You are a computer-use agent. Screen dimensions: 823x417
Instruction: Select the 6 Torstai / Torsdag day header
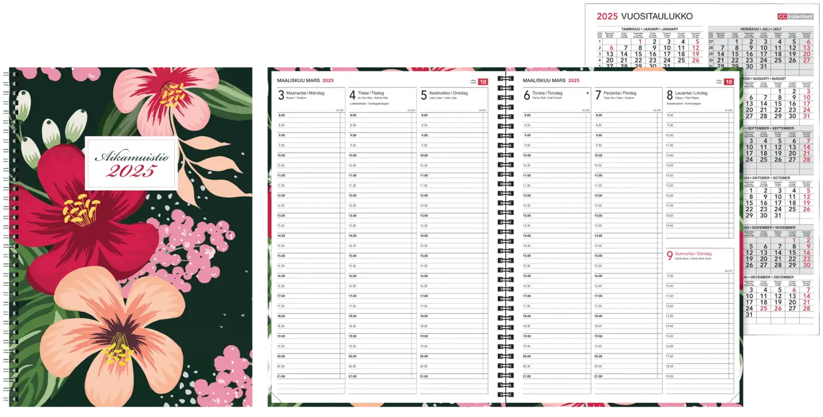(544, 95)
